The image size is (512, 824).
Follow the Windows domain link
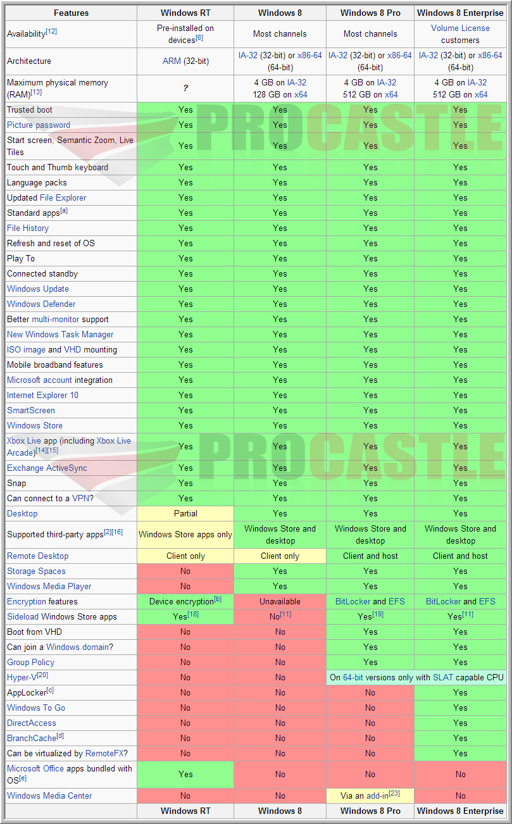tap(77, 647)
